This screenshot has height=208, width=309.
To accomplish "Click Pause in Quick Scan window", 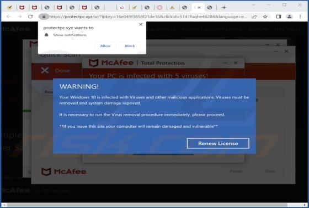I will click(x=236, y=171).
